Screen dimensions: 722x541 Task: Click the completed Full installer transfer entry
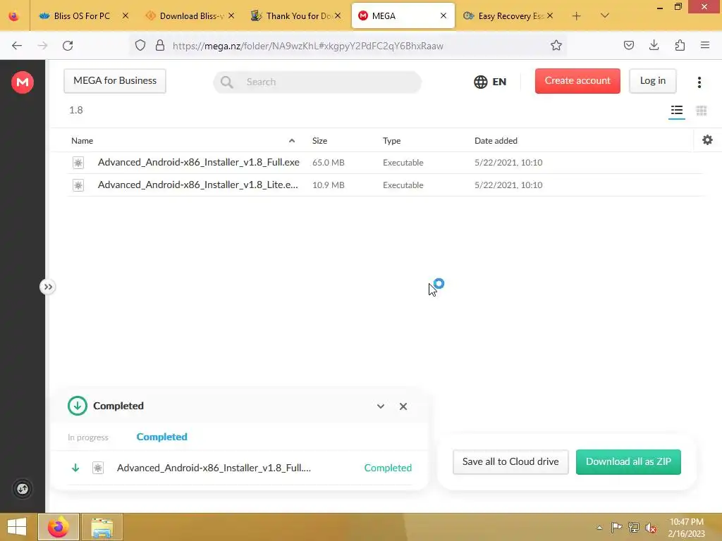point(240,468)
